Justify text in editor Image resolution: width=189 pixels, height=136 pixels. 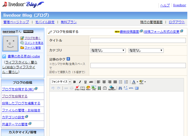click(x=115, y=82)
